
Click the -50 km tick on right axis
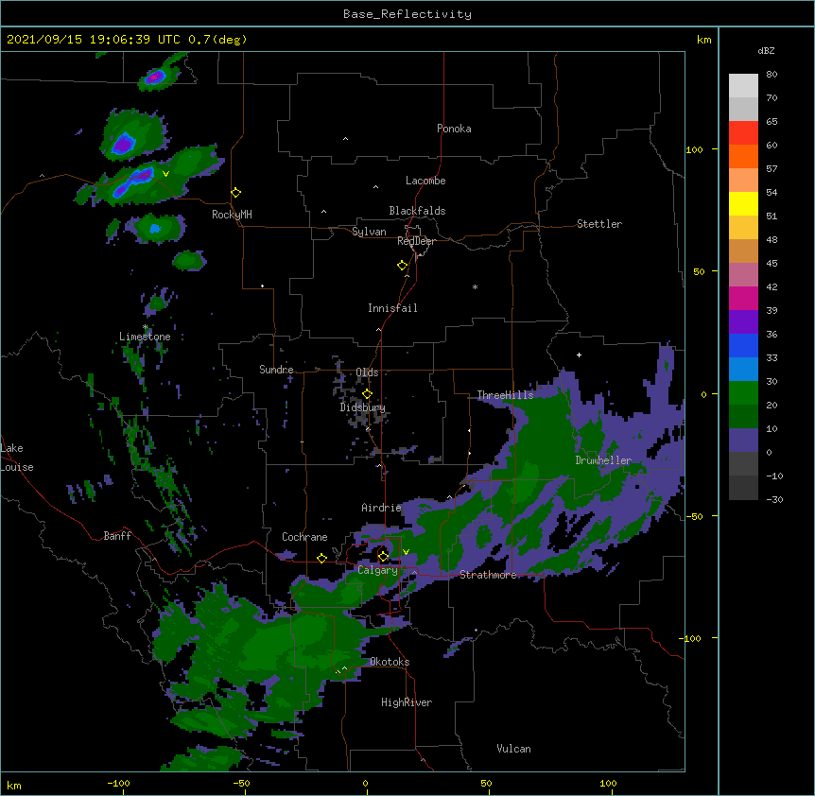point(693,516)
